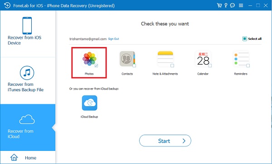Open the shopping cart purchase icon
Viewport: 272px width, 164px height.
click(219, 5)
